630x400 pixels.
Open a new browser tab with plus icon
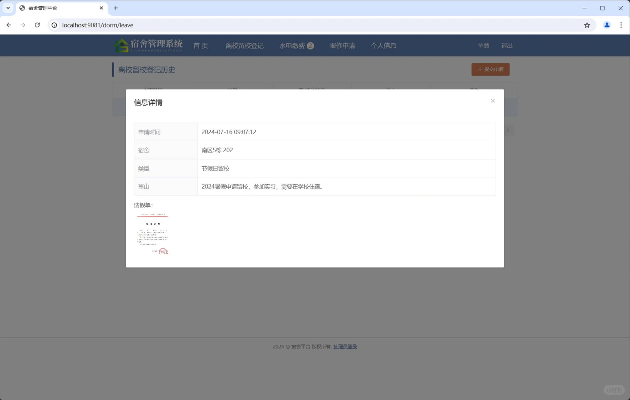116,8
